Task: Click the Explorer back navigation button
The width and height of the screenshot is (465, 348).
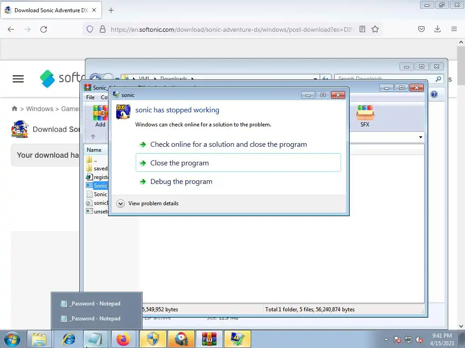Action: 95,77
